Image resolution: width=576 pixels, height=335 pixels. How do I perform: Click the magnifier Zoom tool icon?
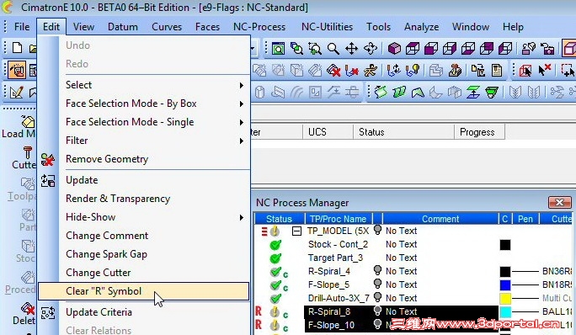(x=333, y=49)
